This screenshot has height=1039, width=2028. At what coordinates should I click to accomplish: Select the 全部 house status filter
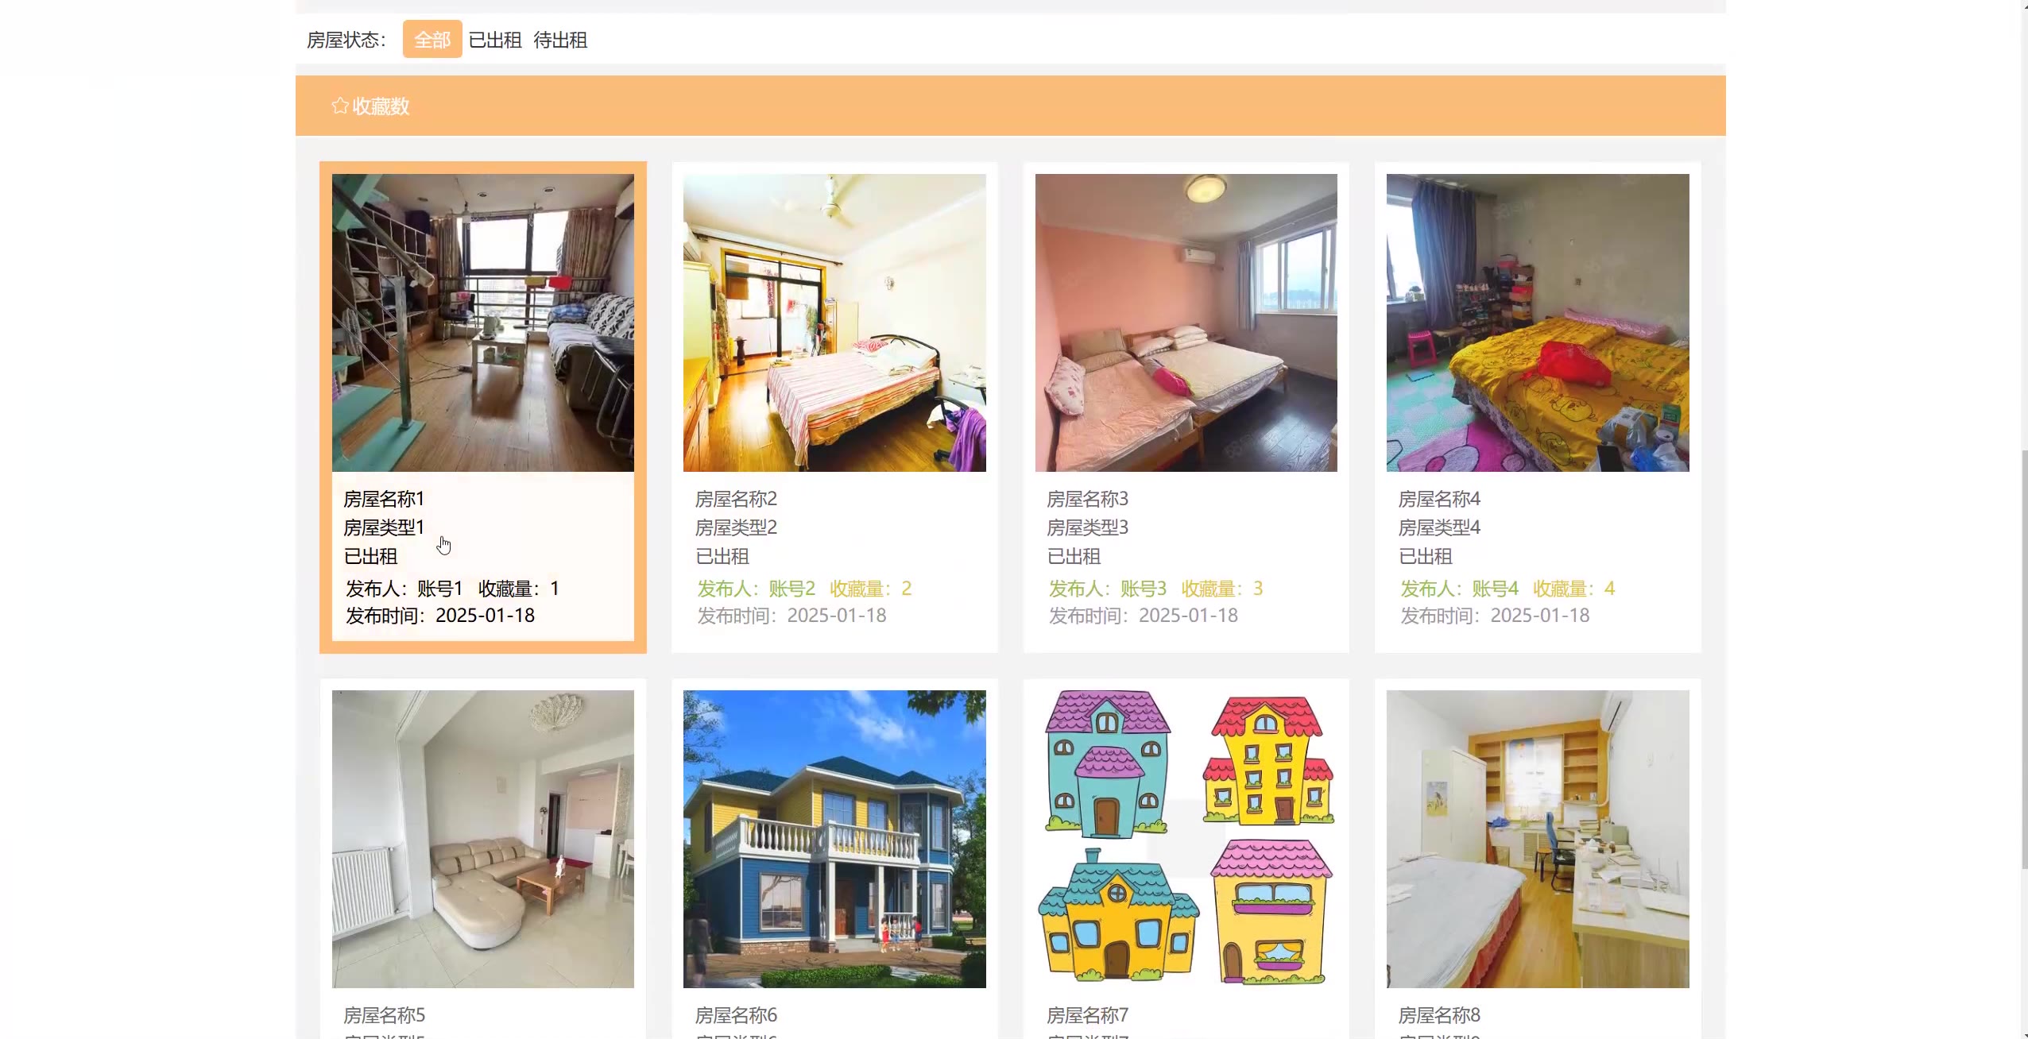[432, 40]
